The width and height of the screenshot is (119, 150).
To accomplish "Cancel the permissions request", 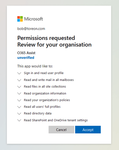I will click(61, 130).
